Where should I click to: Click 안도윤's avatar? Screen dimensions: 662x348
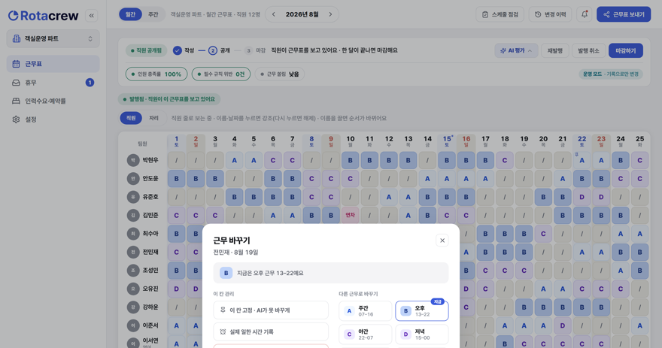(133, 178)
